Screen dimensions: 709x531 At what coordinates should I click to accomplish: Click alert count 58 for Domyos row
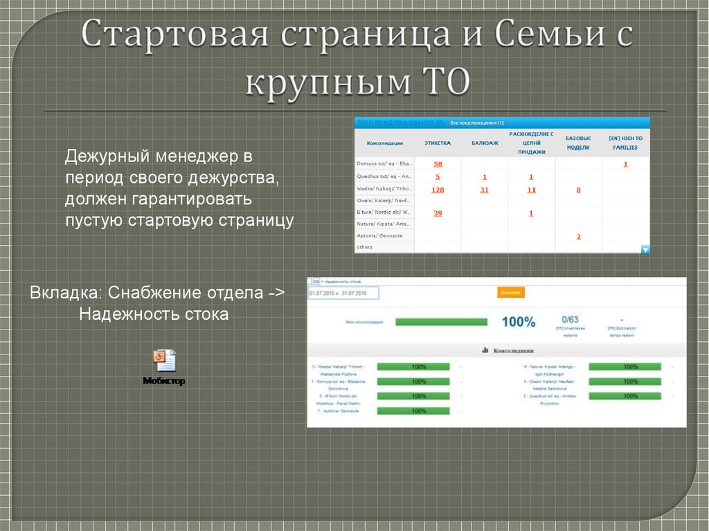point(438,164)
